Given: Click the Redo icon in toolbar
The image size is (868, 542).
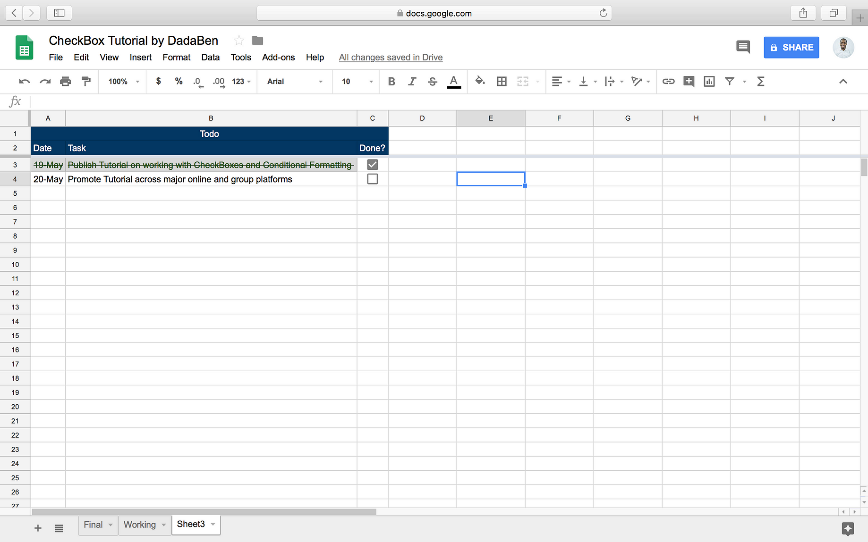Looking at the screenshot, I should (45, 82).
